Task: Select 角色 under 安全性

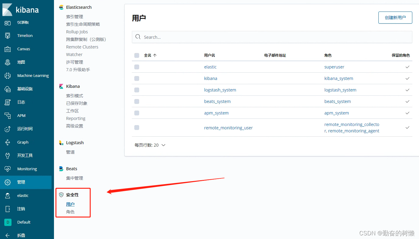Action: click(x=70, y=212)
